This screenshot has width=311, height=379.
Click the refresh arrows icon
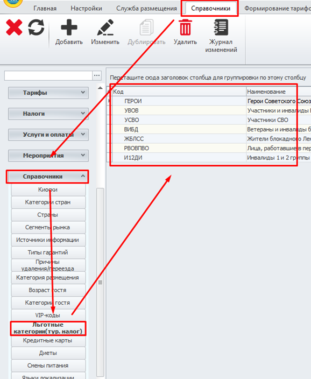36,27
